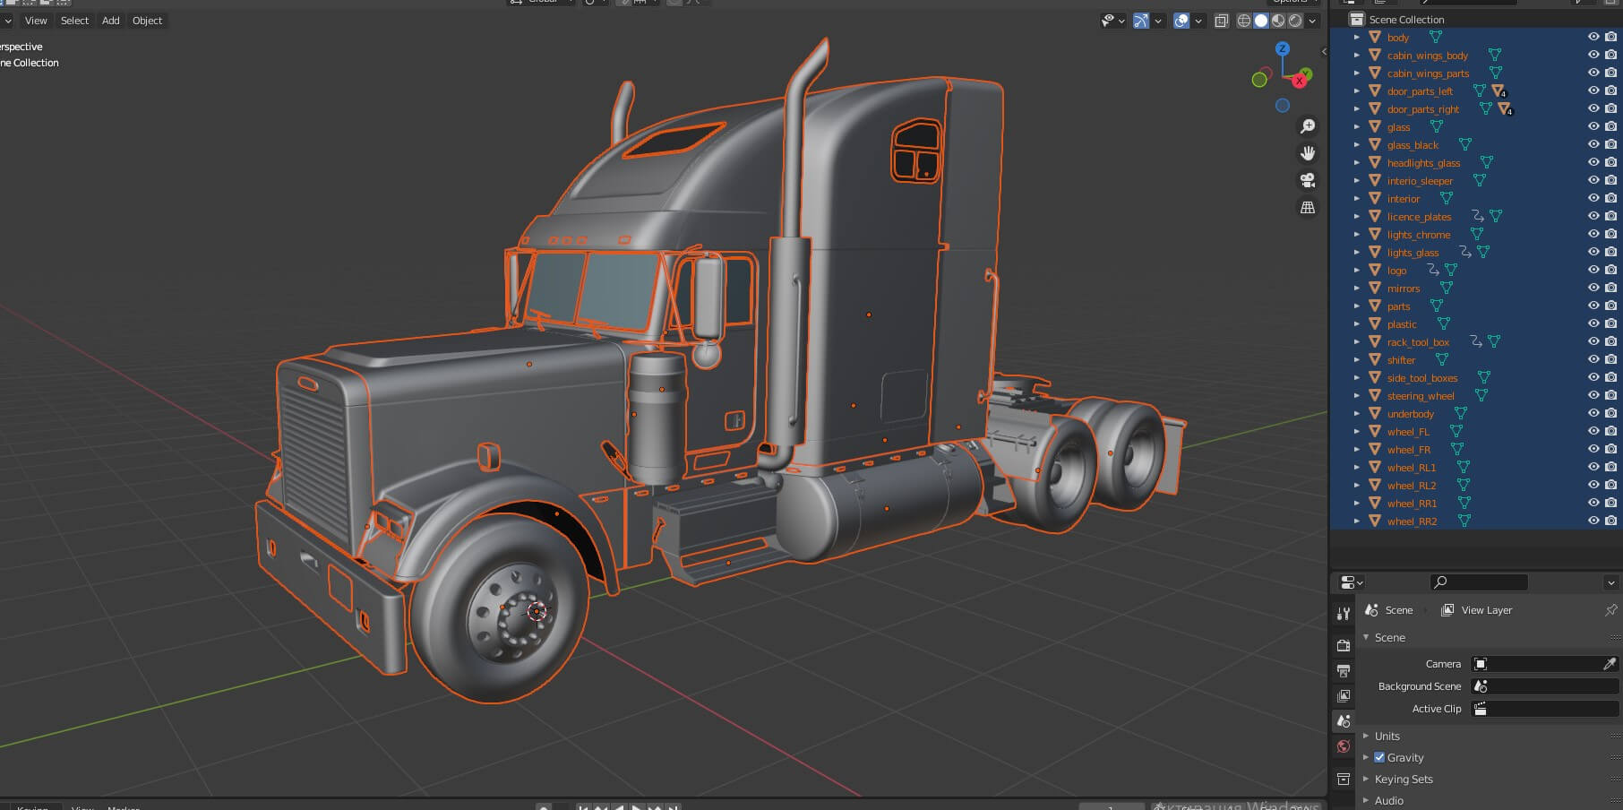The height and width of the screenshot is (810, 1623).
Task: Click the eyedropper in the Camera field
Action: [x=1610, y=664]
